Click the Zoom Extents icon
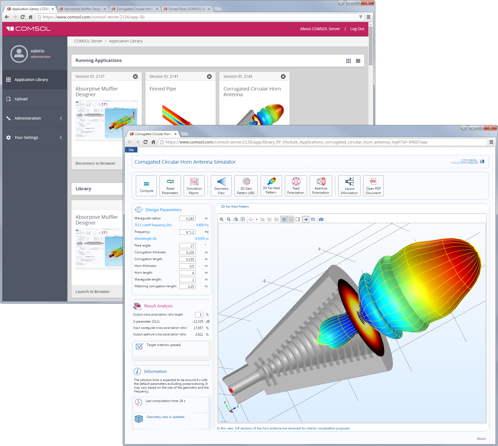The width and height of the screenshot is (498, 446). click(x=243, y=219)
